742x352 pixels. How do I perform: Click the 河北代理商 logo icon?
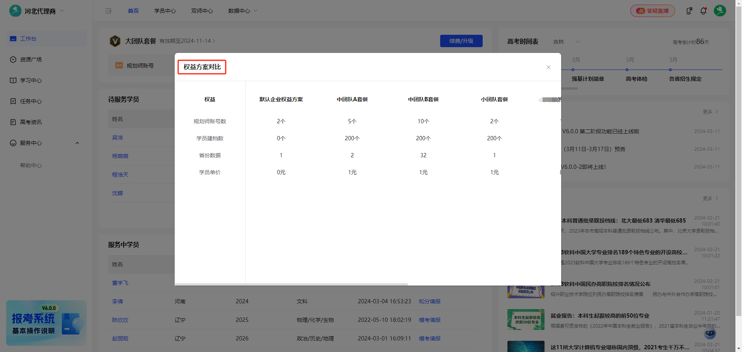click(x=15, y=11)
